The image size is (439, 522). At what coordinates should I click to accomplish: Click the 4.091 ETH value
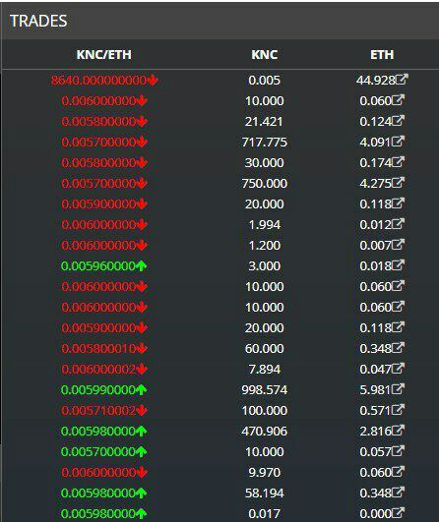[375, 143]
